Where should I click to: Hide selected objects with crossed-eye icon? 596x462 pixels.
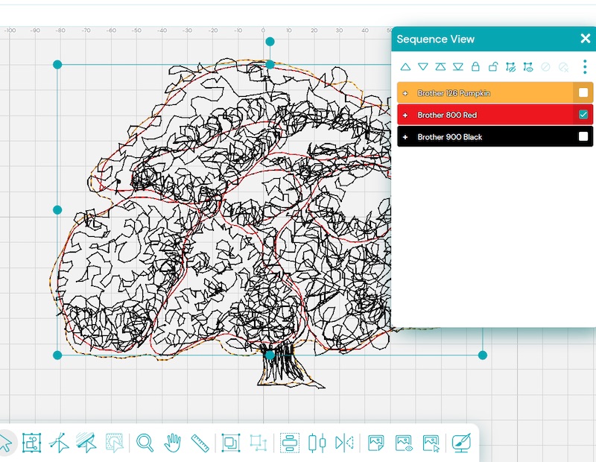pos(510,67)
